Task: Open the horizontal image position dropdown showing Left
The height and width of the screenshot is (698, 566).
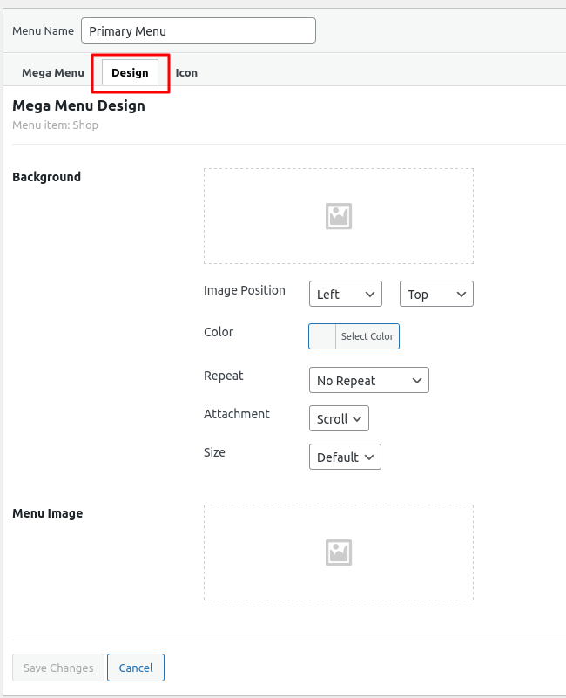Action: click(346, 294)
